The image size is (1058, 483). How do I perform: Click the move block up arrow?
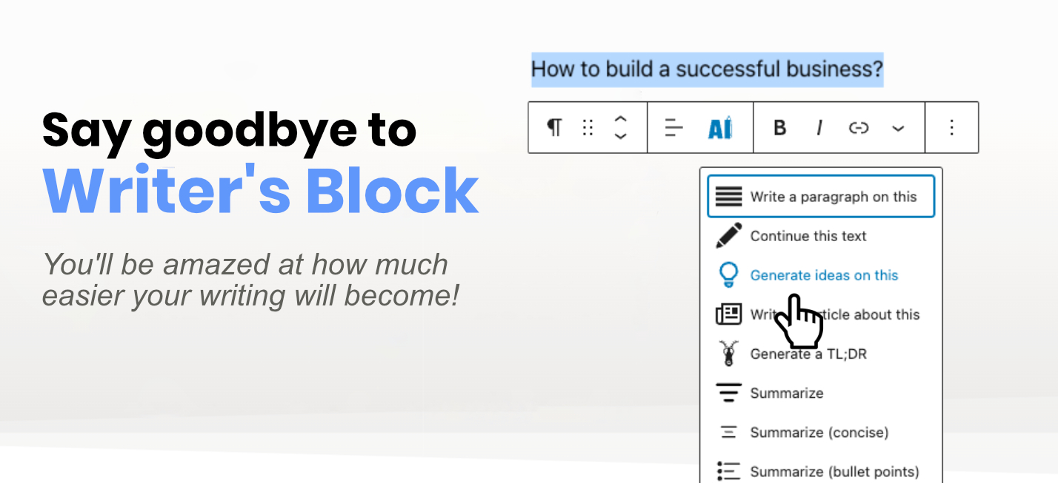pyautogui.click(x=621, y=119)
